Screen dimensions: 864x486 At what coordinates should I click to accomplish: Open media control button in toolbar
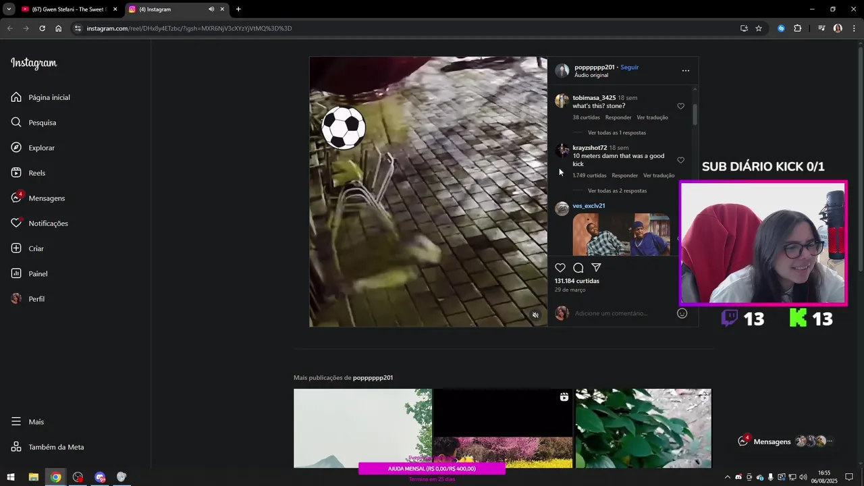click(x=821, y=28)
